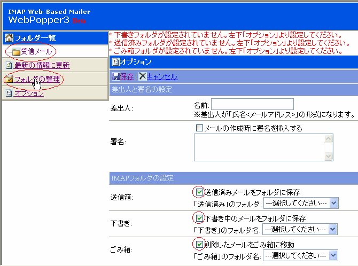Open the 「下書き」のフォルダ名 dropdown

pos(300,229)
